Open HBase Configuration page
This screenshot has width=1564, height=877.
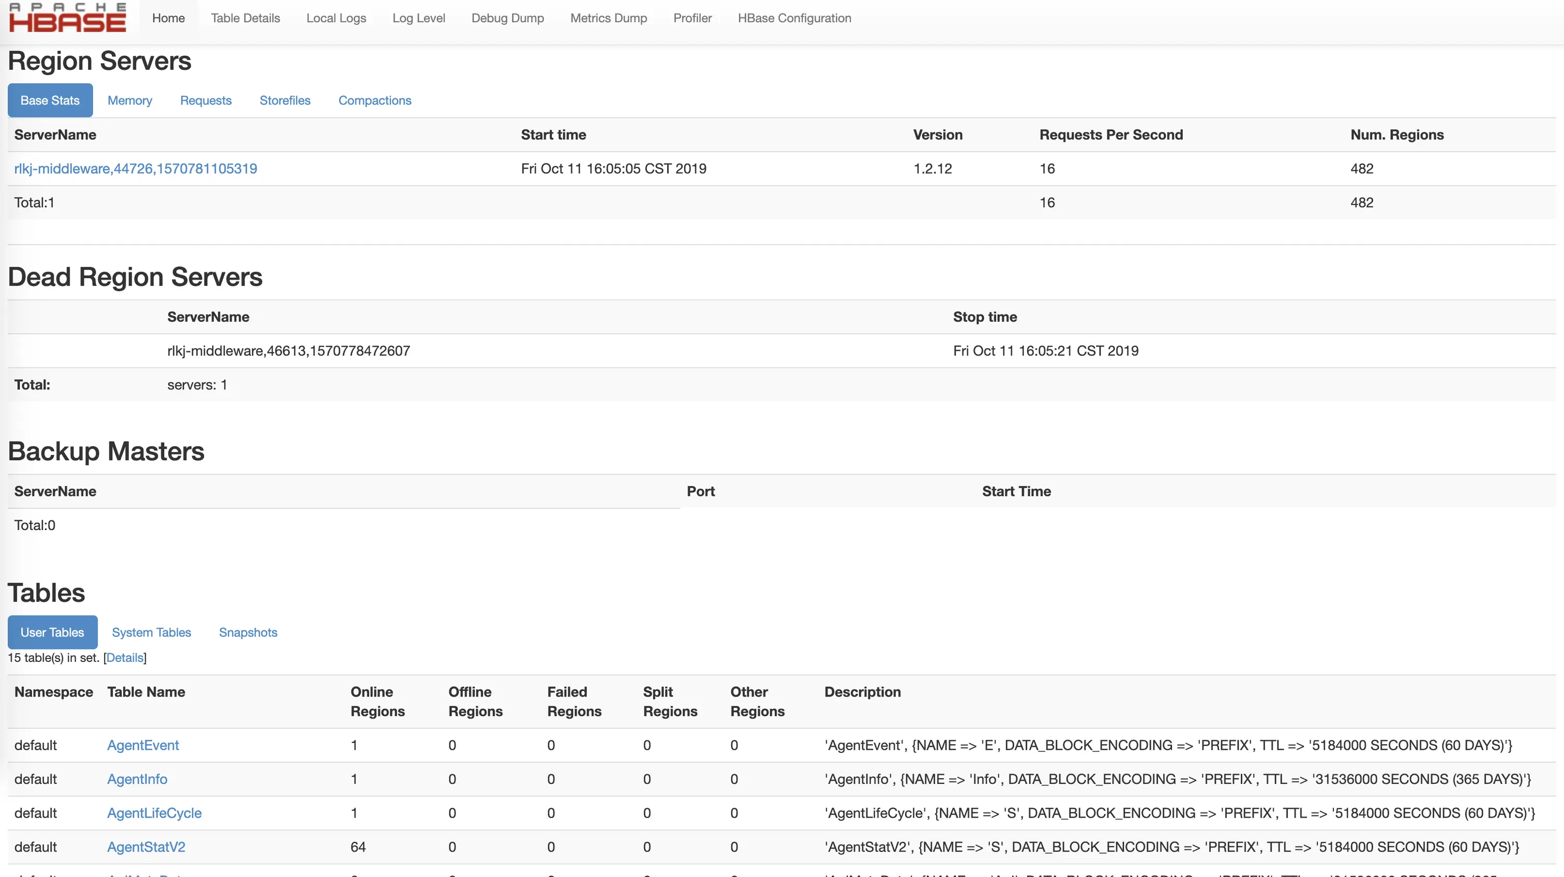click(x=794, y=18)
